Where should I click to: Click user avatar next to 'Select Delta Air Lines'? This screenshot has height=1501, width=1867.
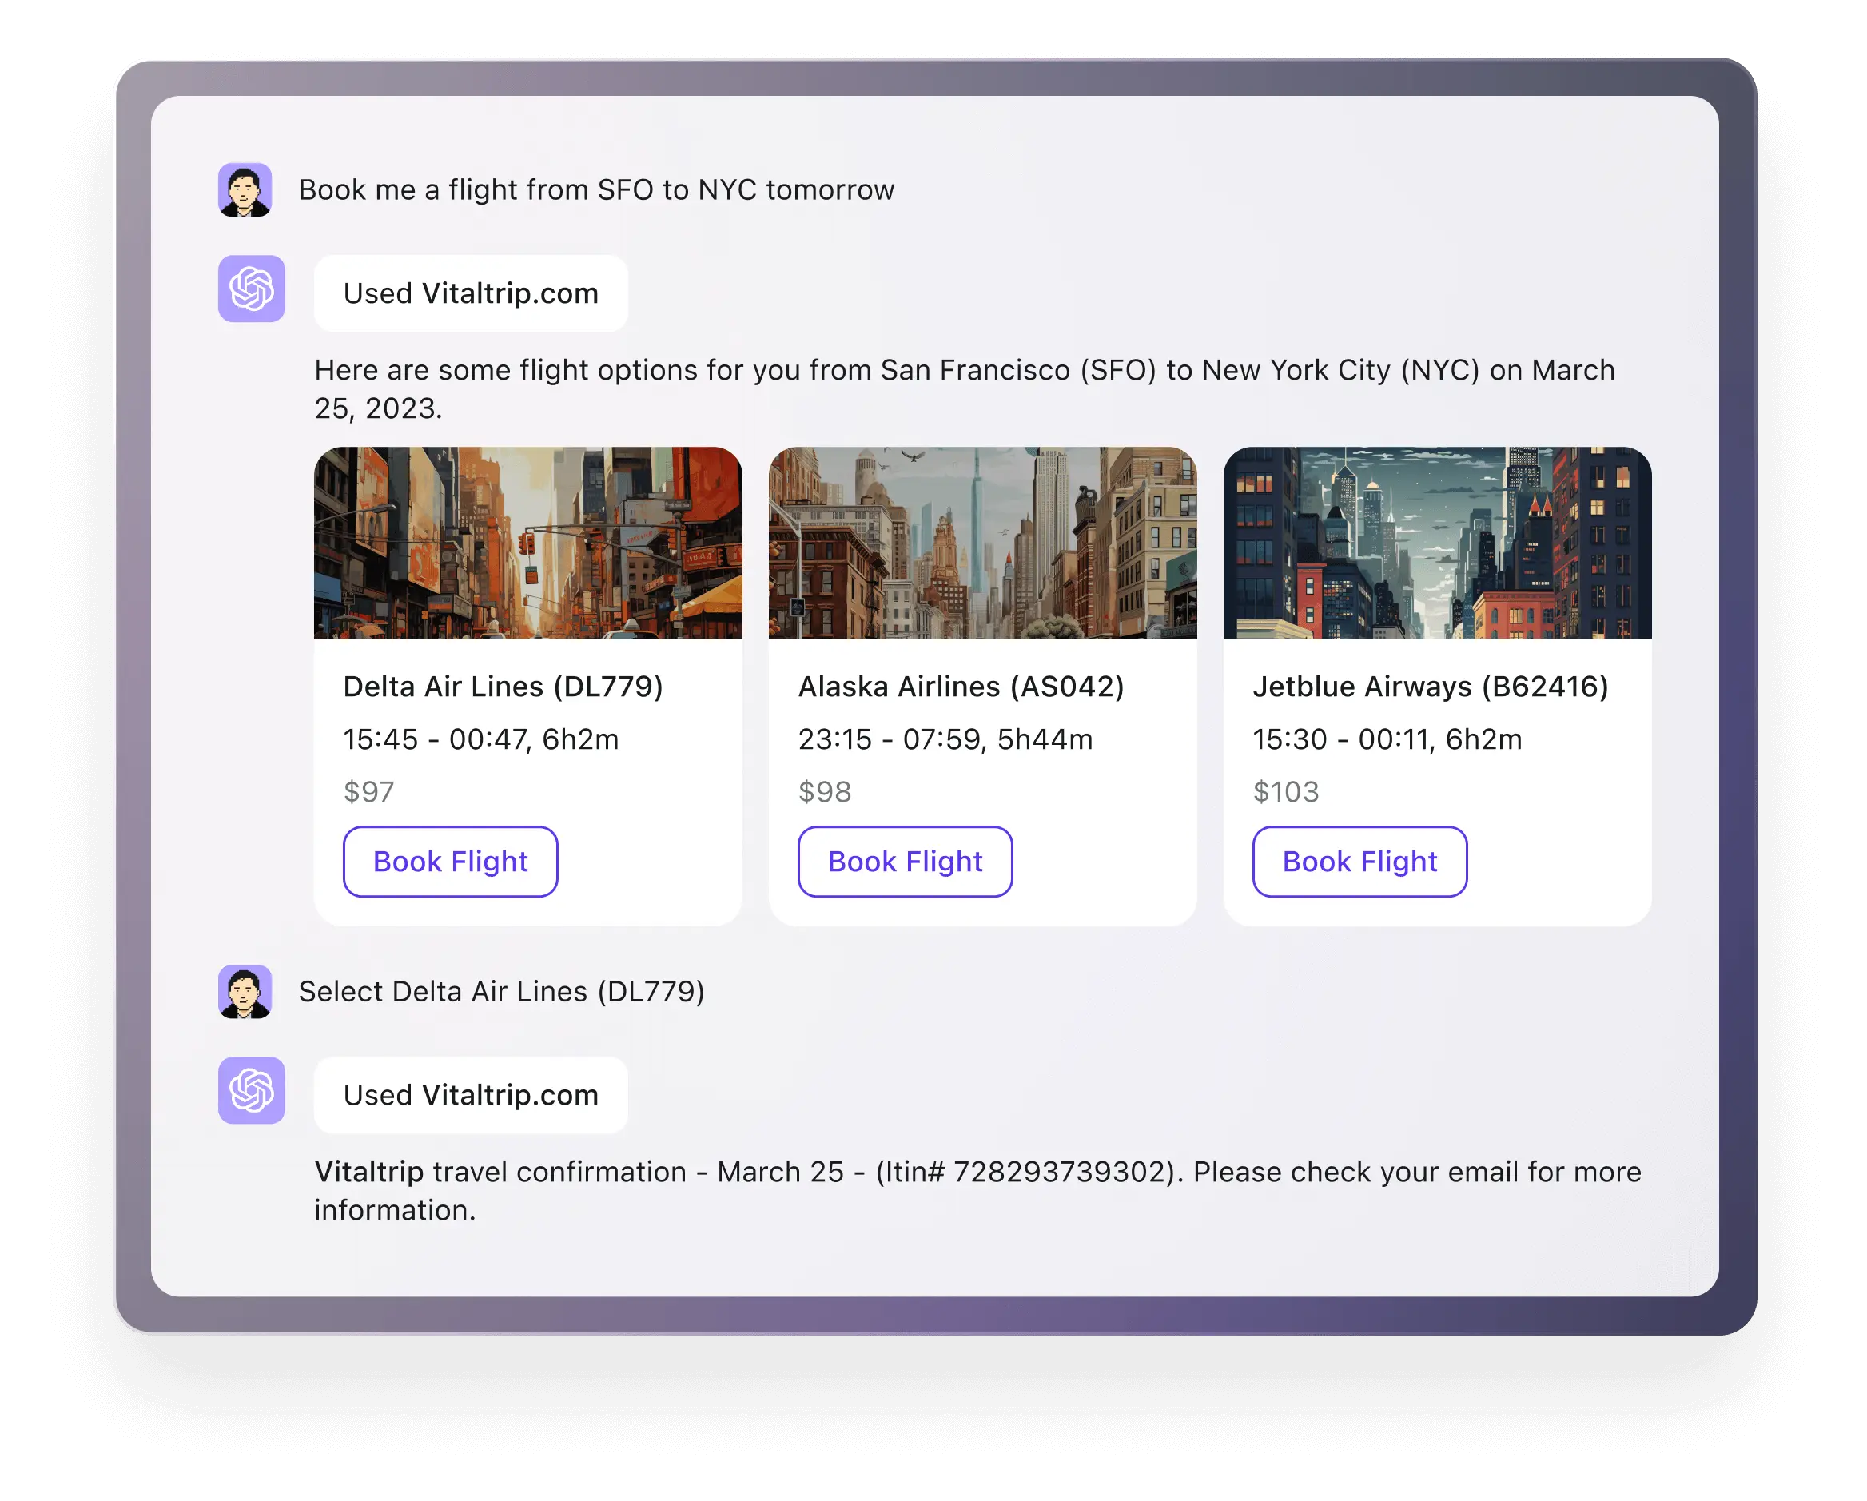point(245,991)
